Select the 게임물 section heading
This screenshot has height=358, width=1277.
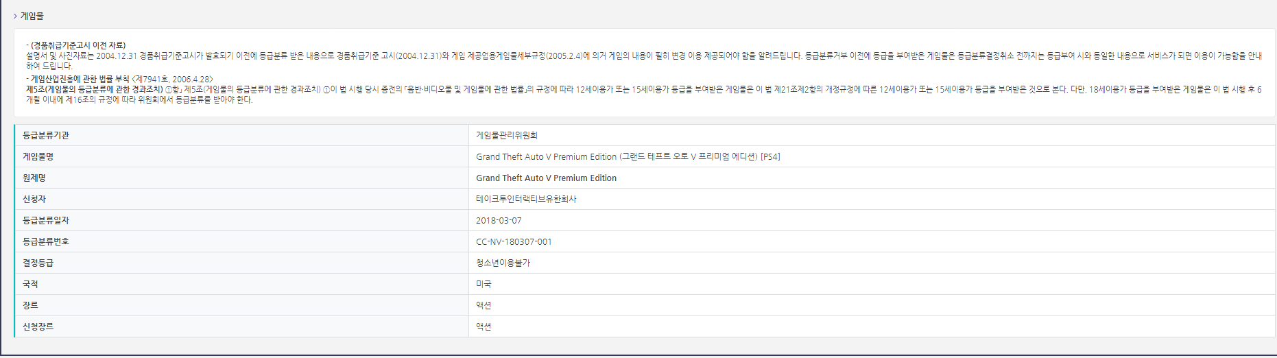32,16
